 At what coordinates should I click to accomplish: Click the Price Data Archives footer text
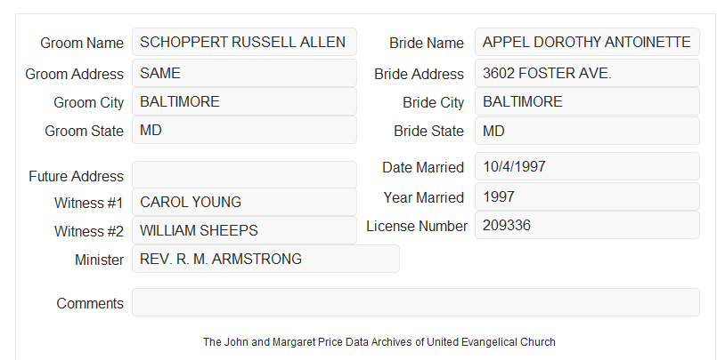coord(379,341)
